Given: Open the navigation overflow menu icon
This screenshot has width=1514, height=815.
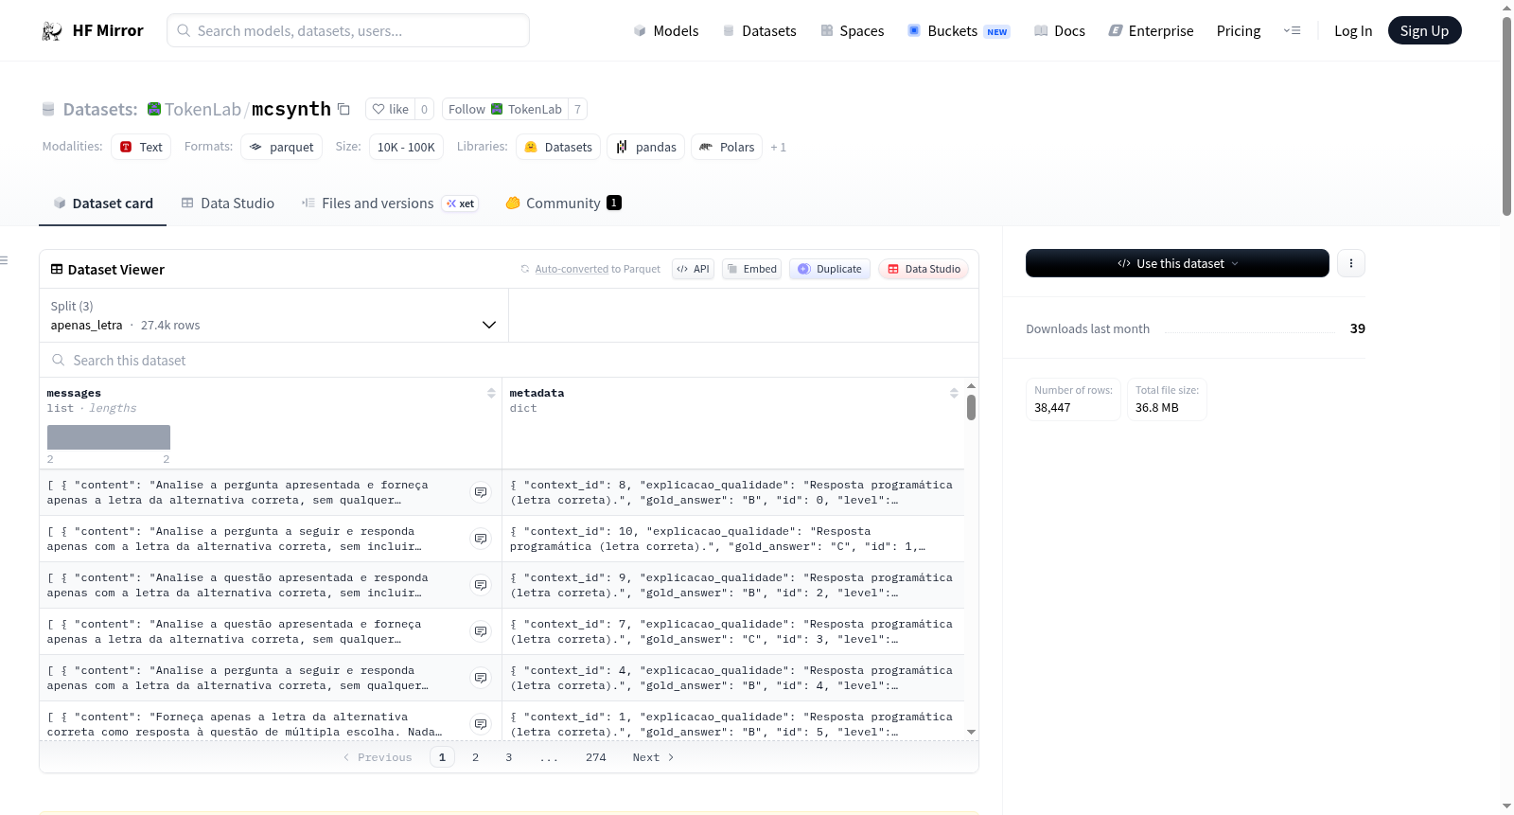Looking at the screenshot, I should tap(1292, 30).
